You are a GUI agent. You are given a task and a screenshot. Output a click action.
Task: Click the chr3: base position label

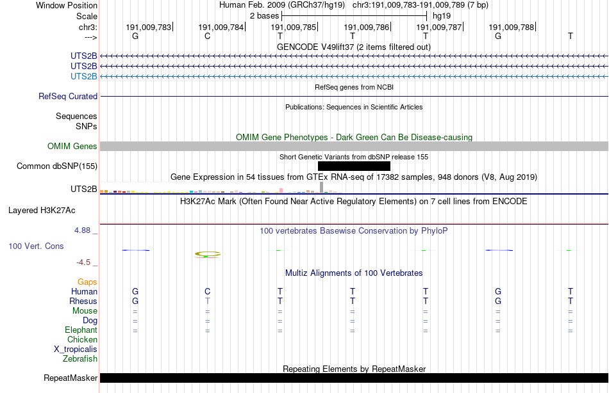click(x=88, y=27)
